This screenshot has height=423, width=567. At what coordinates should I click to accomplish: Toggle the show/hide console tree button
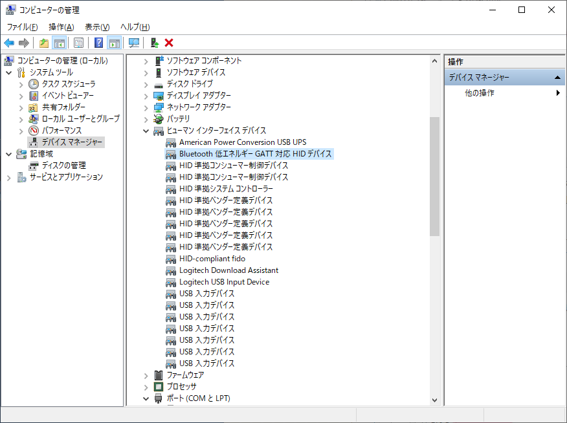(59, 43)
